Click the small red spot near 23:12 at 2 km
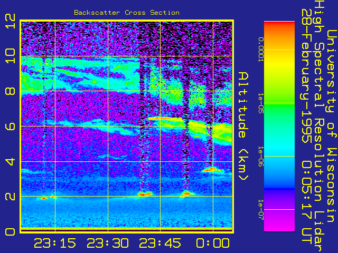Screen dimensions: 338x253 tap(44, 198)
